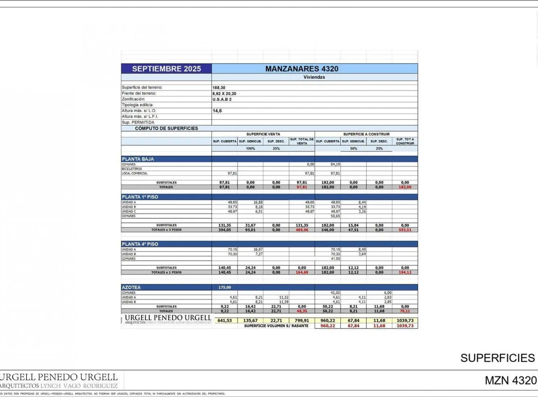Select the value '11,39' in Azotea Unidad B
The image size is (538, 397).
point(284,302)
